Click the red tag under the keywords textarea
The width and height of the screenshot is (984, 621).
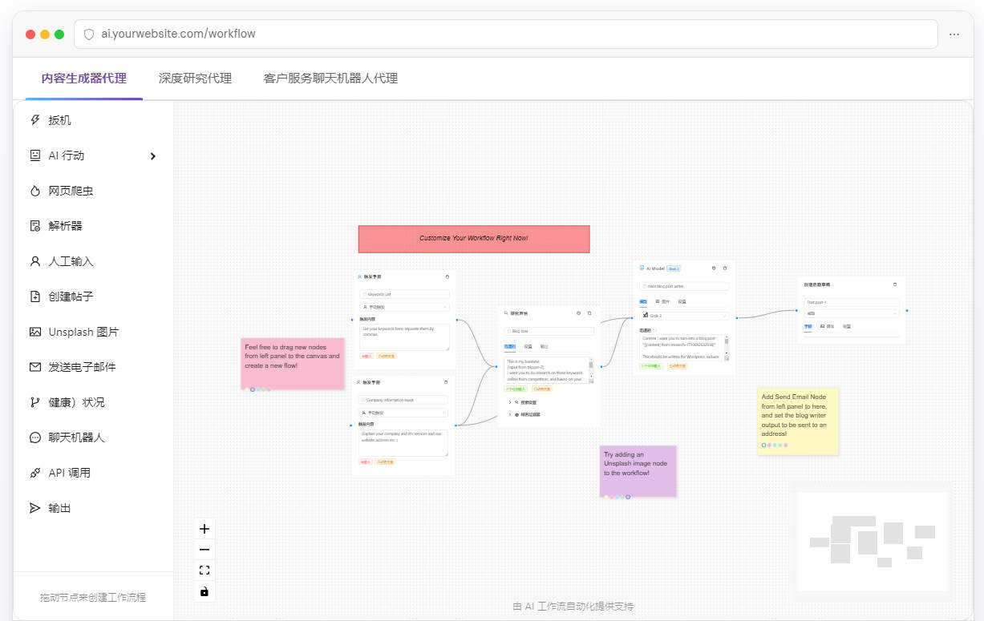366,356
